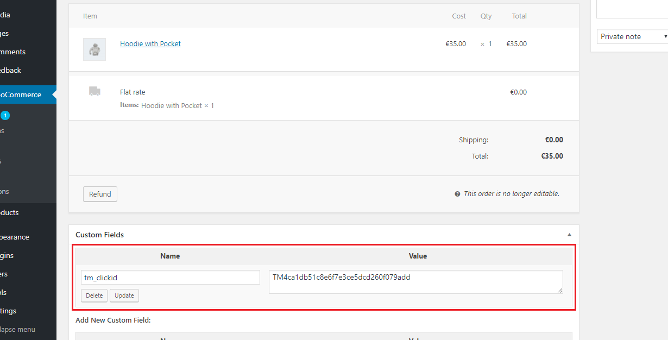The width and height of the screenshot is (668, 340).
Task: Click the Item column header
Action: pos(90,16)
